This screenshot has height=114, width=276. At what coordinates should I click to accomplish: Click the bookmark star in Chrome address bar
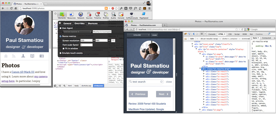click(x=116, y=8)
